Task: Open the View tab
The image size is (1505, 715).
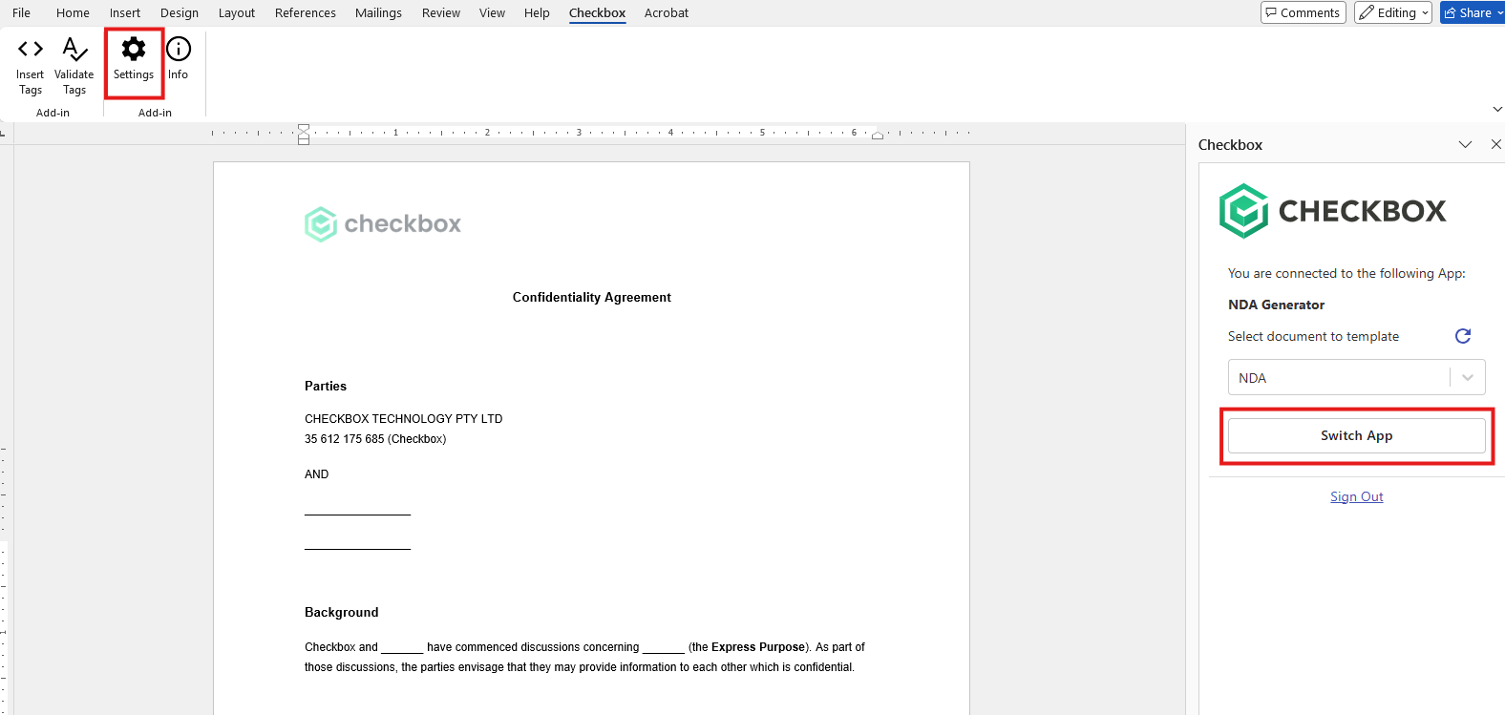Action: 492,12
